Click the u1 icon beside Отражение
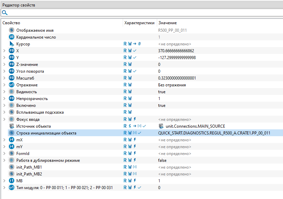 point(12,85)
